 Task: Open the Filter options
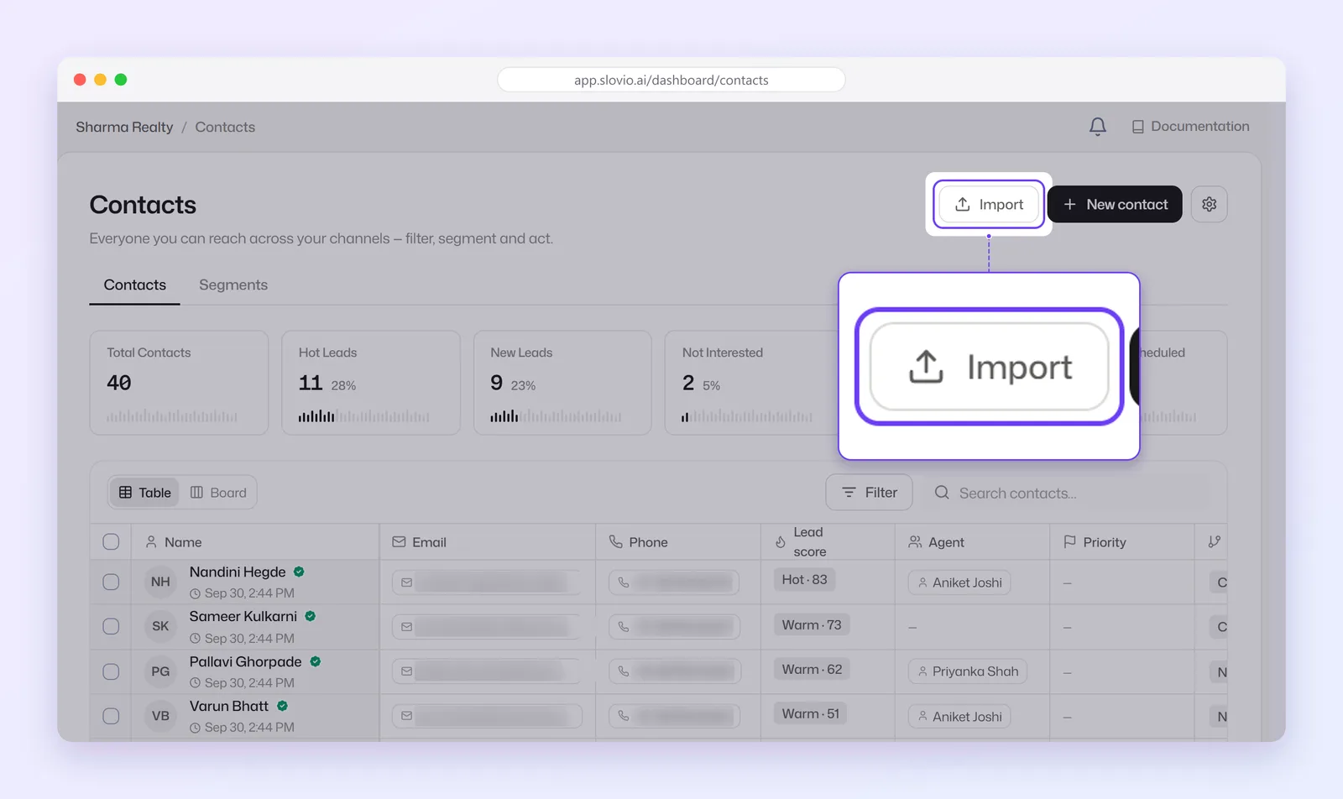tap(869, 493)
